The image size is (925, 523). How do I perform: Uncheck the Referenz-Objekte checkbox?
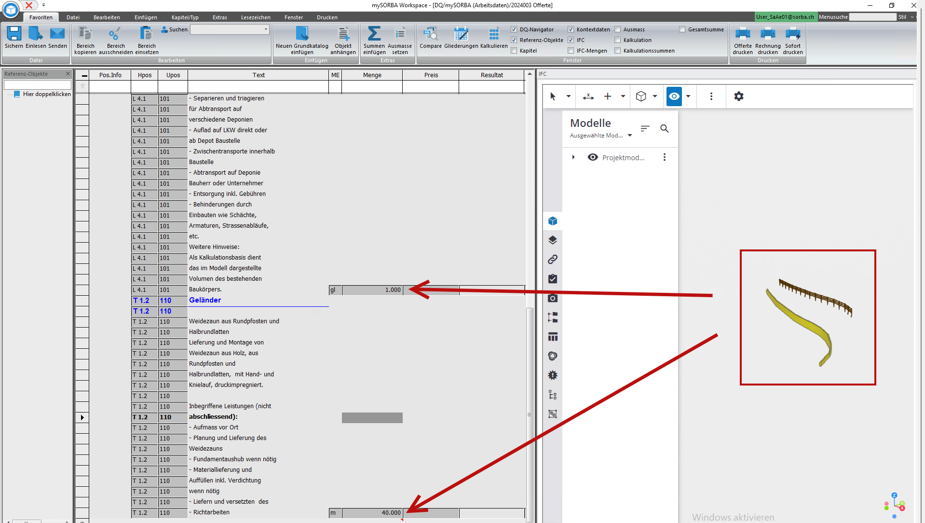coord(514,40)
